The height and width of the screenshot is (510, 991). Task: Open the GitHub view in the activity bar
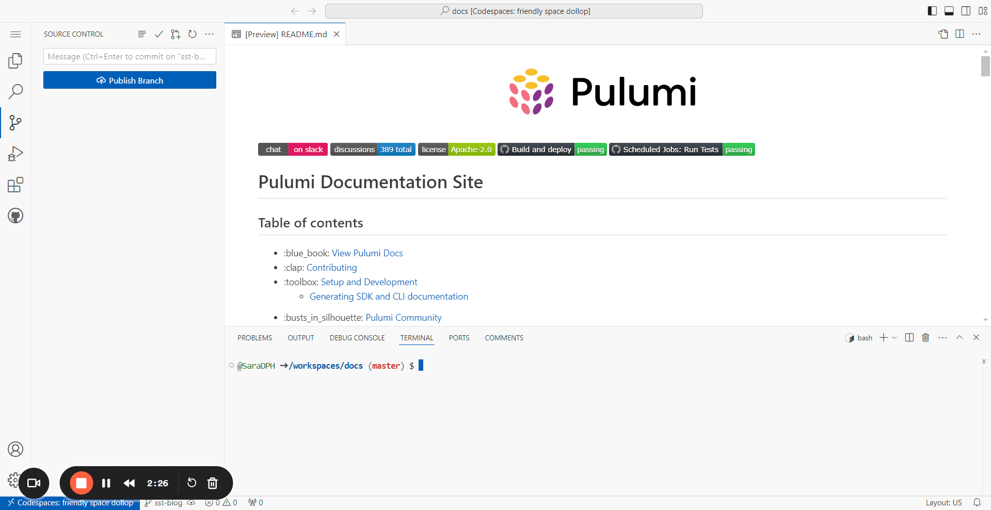15,216
